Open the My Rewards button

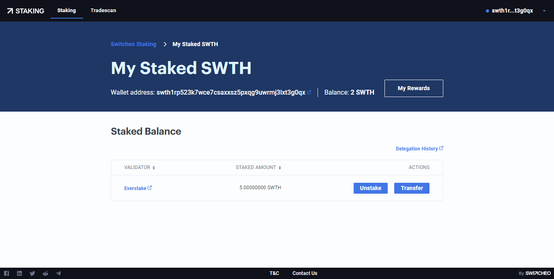click(414, 88)
